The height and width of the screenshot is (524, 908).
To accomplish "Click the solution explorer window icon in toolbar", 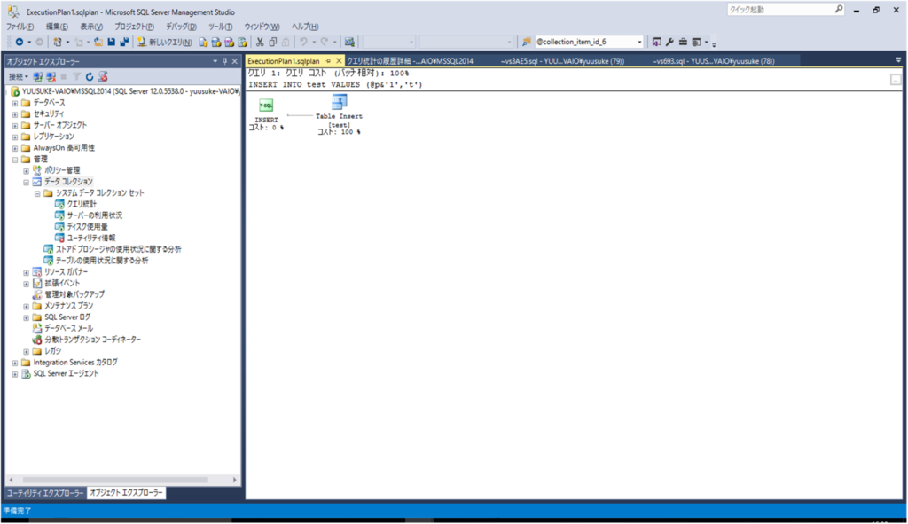I will [x=657, y=42].
